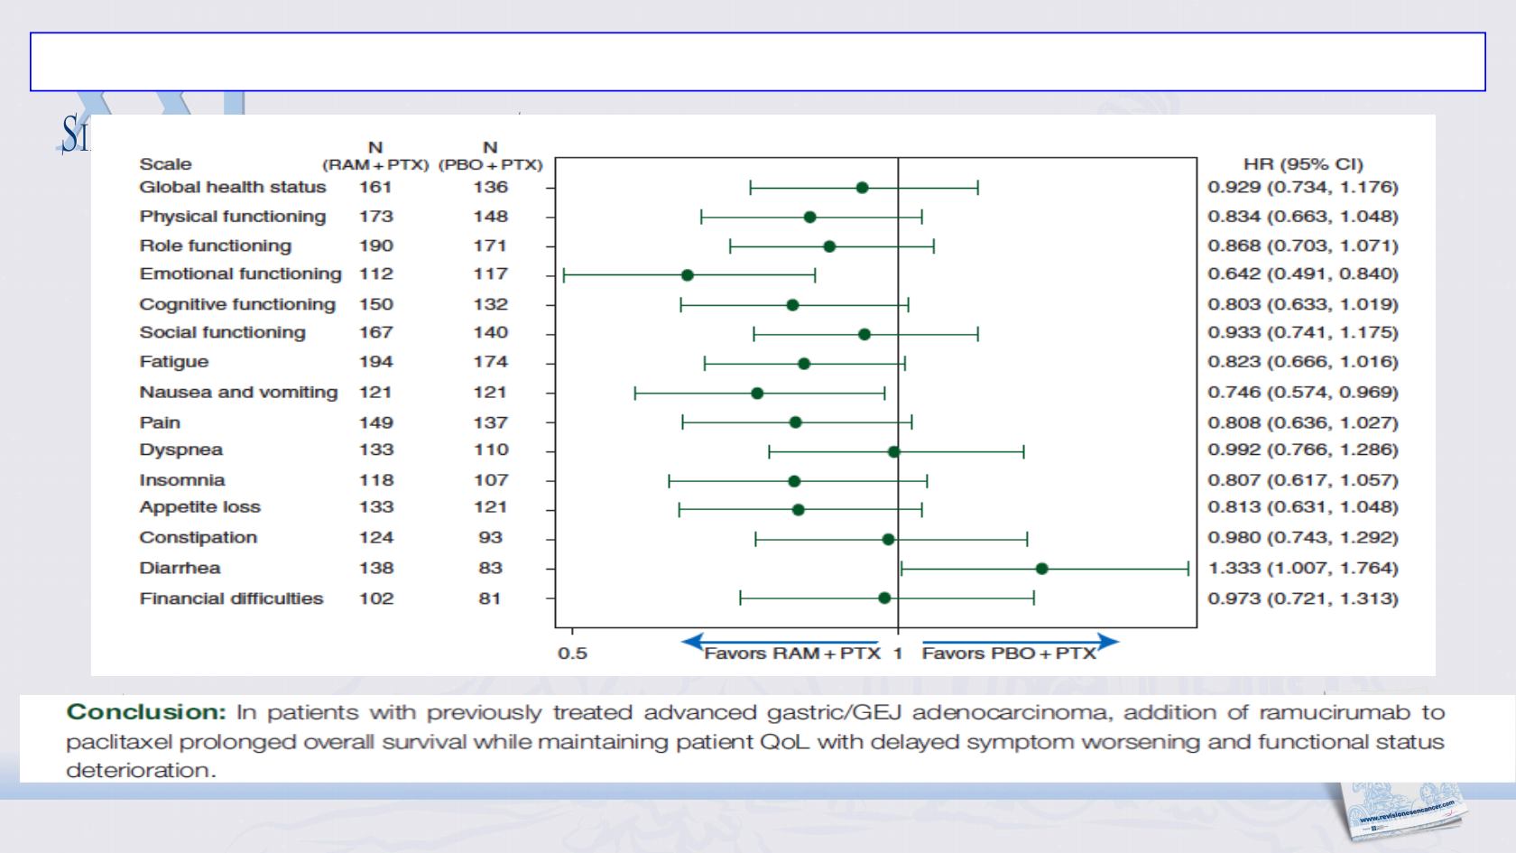1516x853 pixels.
Task: Click the 'Appetite loss' row label
Action: (x=199, y=507)
